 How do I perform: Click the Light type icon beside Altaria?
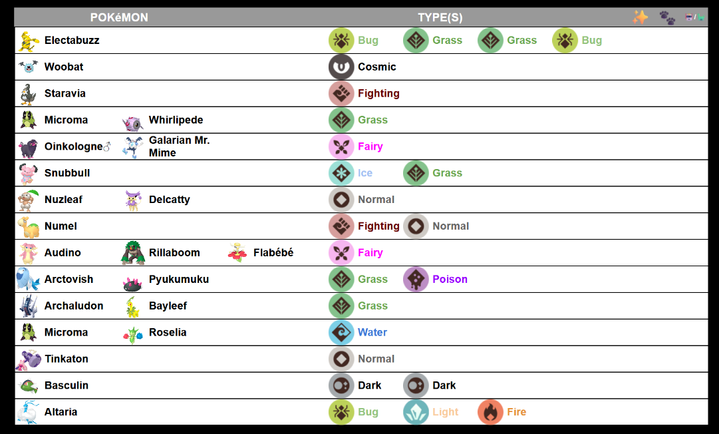[416, 412]
